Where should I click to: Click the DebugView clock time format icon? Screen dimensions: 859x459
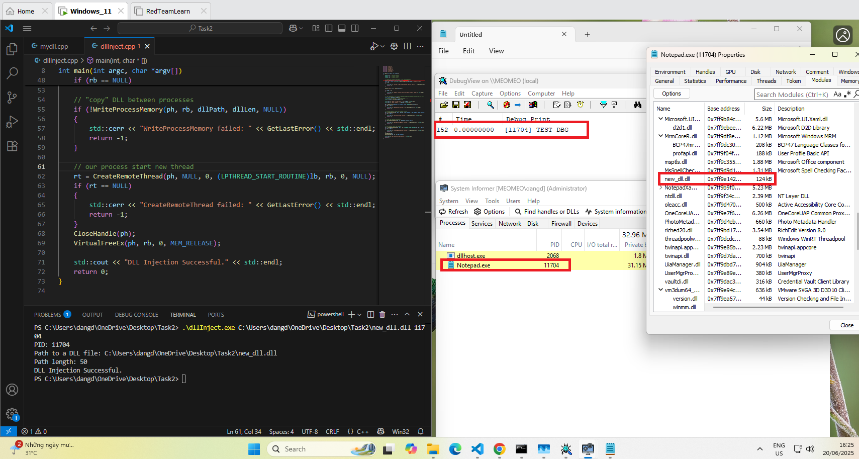(580, 105)
